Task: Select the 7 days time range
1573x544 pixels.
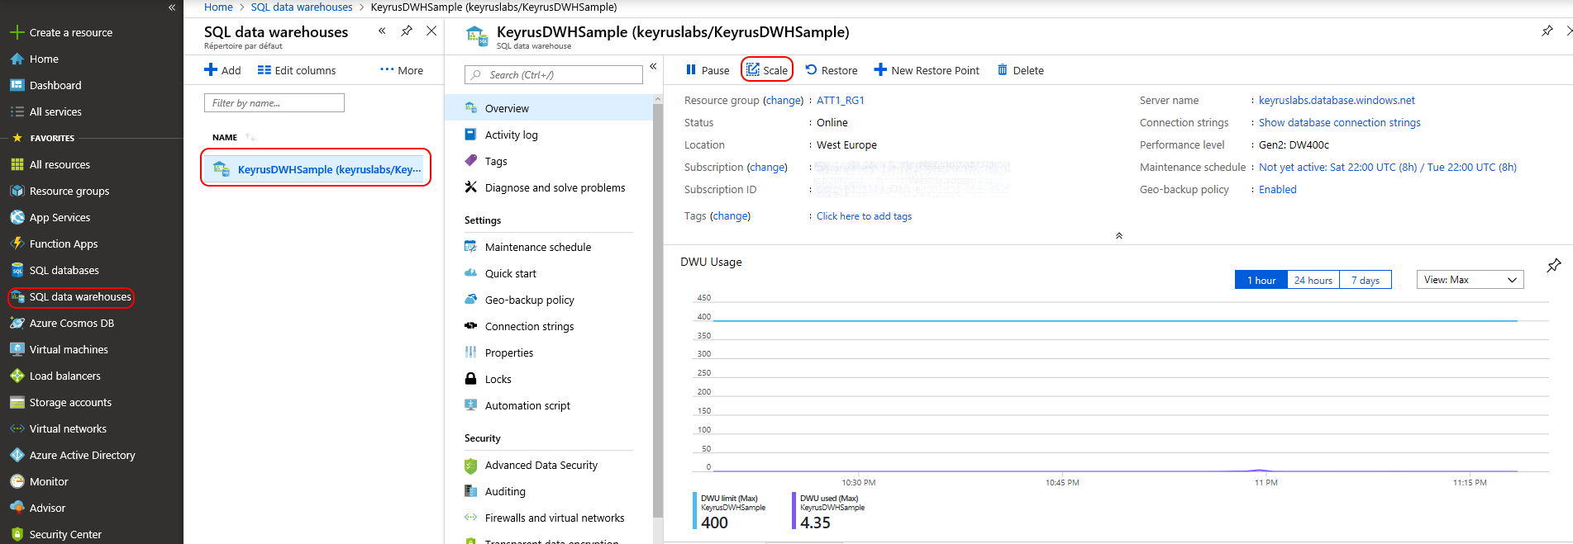Action: (x=1366, y=280)
